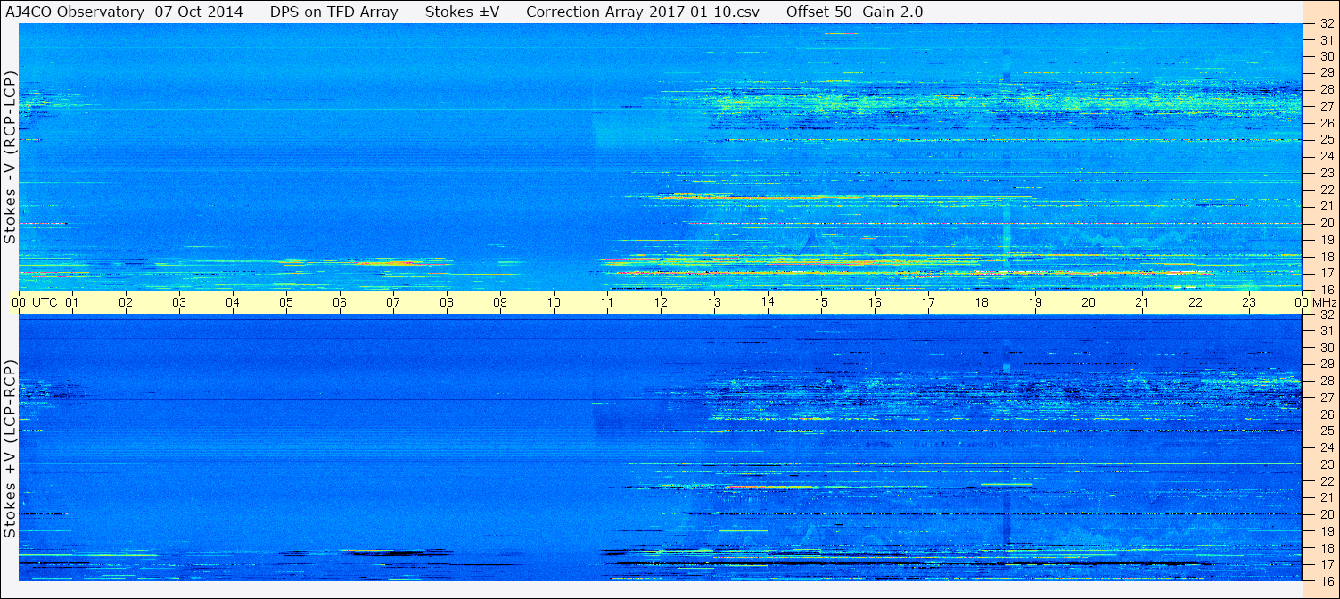Viewport: 1340px width, 599px height.
Task: Select the 12 hour mark on time axis
Action: [x=661, y=302]
